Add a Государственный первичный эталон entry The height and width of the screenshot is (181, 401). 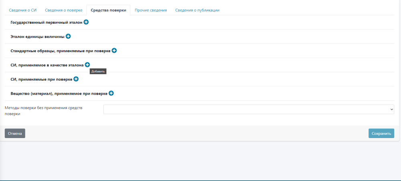coord(86,22)
